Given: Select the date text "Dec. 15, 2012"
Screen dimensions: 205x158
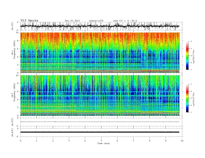Looking at the screenshot, I should coord(72,21).
